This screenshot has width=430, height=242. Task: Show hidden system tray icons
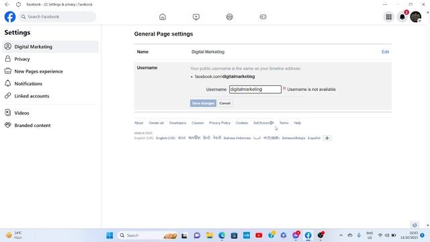coord(341,235)
